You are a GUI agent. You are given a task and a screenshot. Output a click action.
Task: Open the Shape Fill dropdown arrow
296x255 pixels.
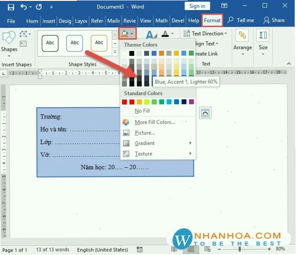pyautogui.click(x=132, y=34)
